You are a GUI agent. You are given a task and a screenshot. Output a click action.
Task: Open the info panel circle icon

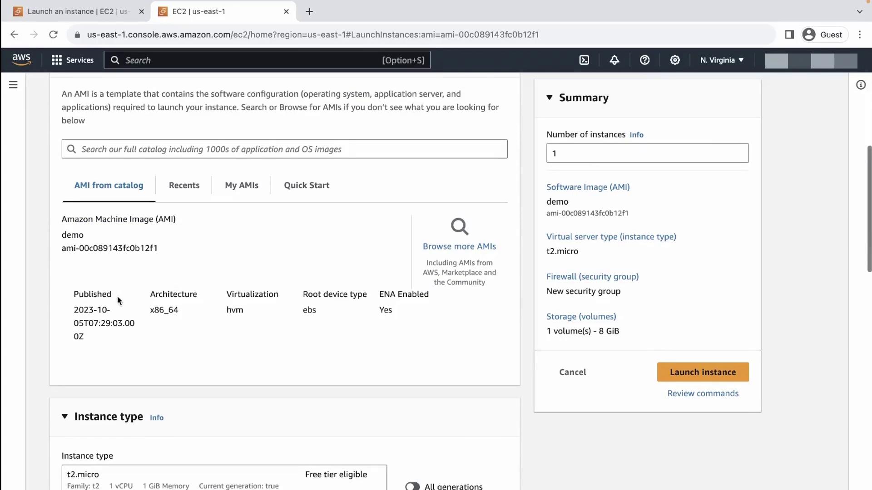(861, 85)
